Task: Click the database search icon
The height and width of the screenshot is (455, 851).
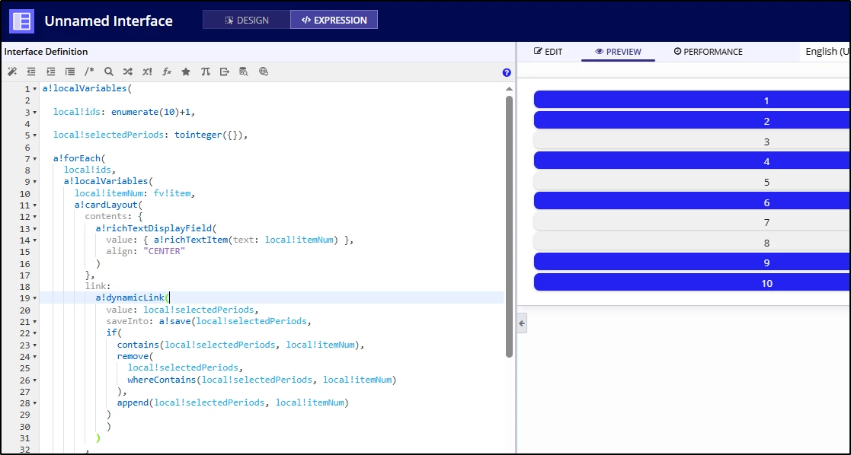Action: [244, 72]
